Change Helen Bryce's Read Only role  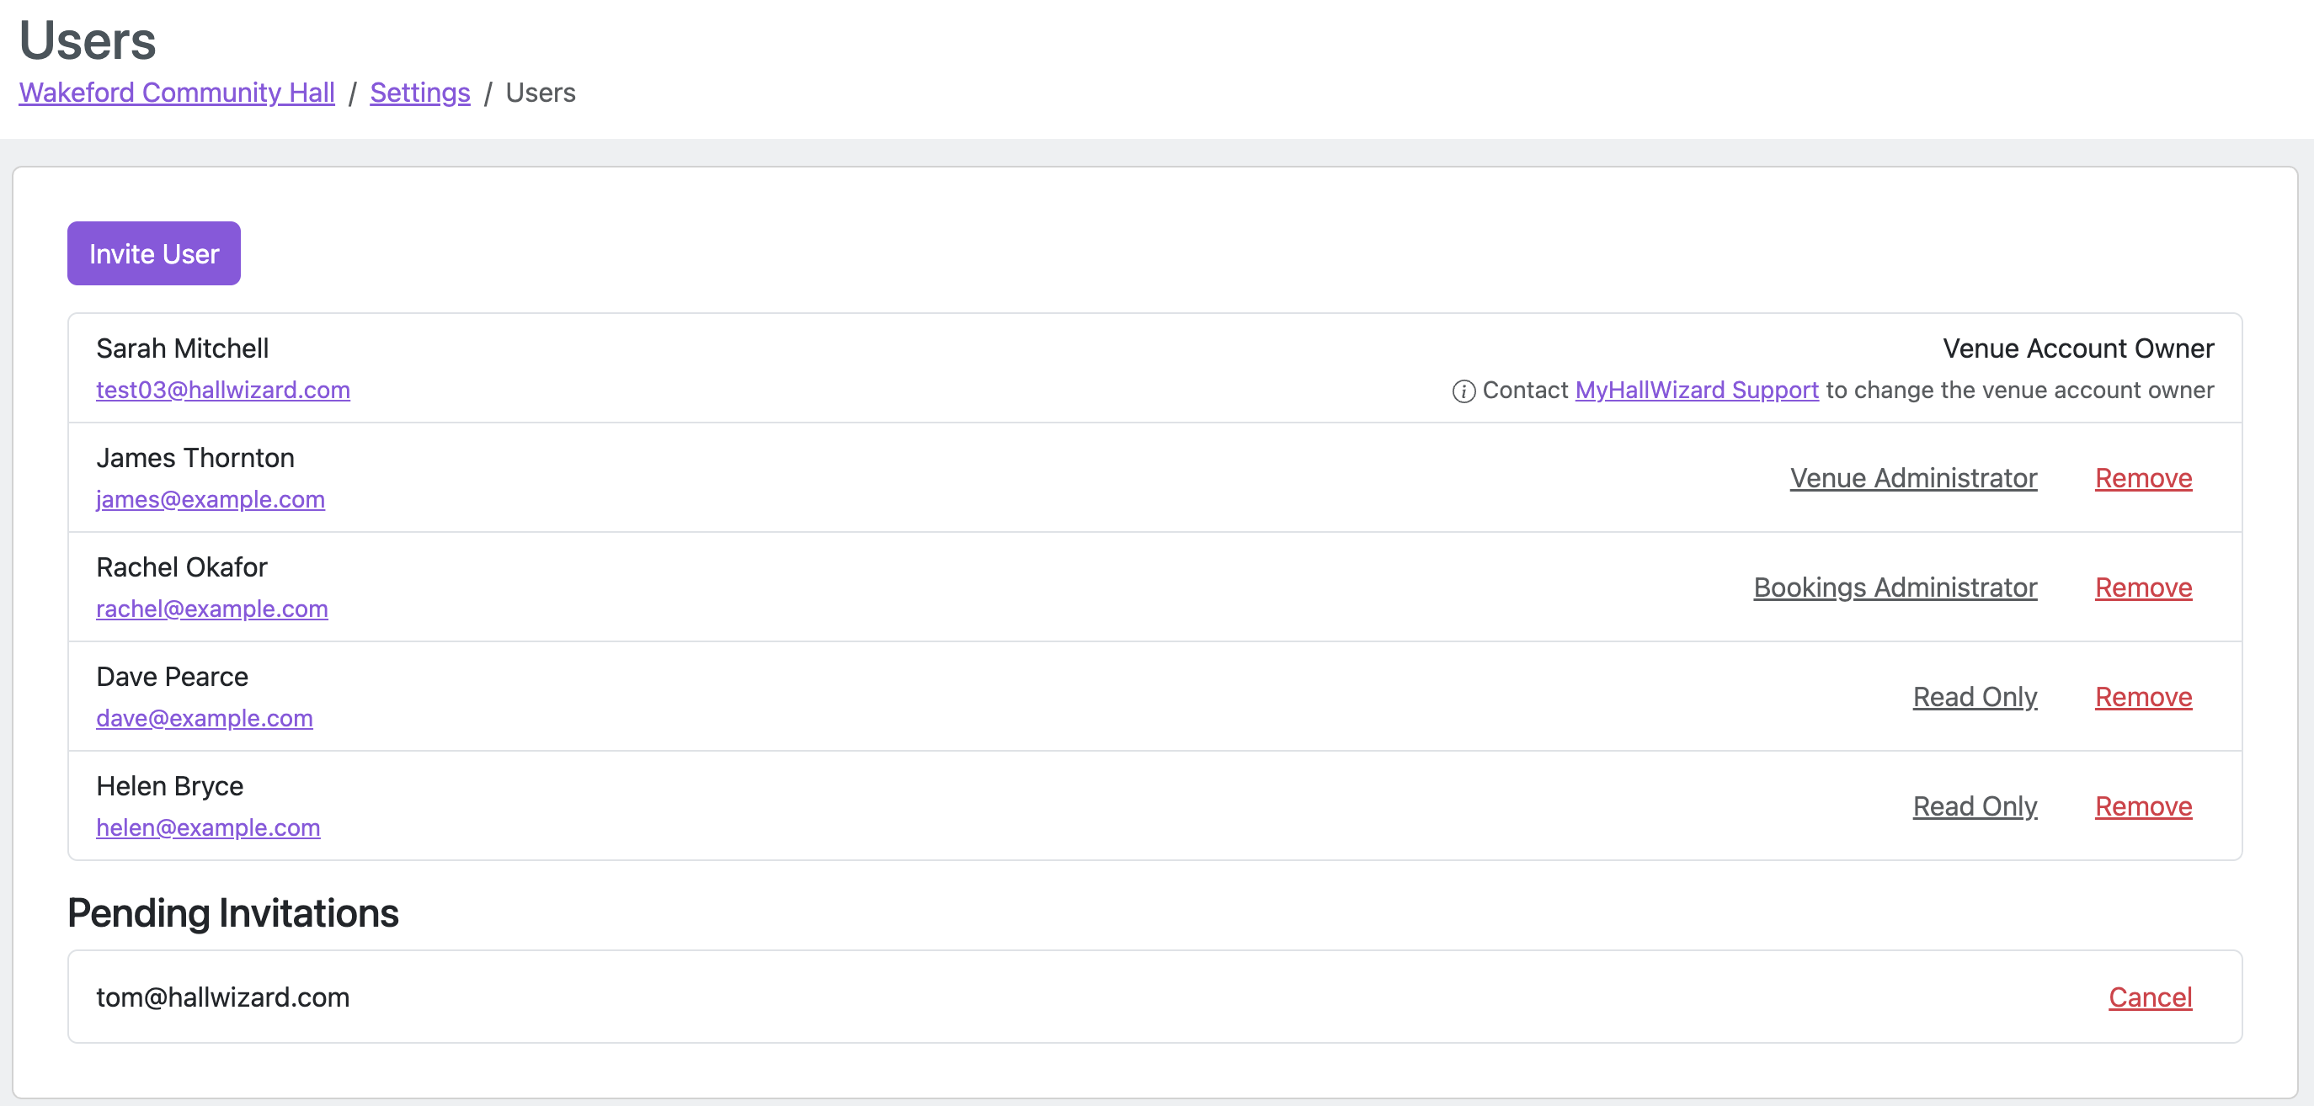[1975, 806]
